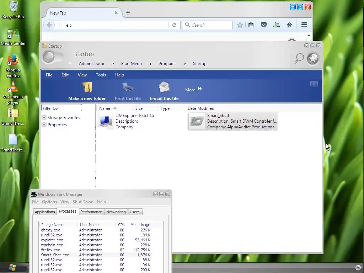Switch to Applications tab in Task Manager
This screenshot has width=364, height=273.
tap(45, 212)
